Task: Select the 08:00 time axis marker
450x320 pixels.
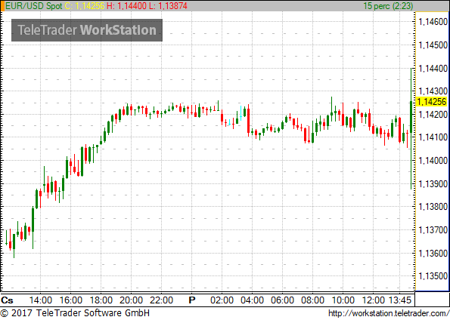Action: pyautogui.click(x=312, y=300)
